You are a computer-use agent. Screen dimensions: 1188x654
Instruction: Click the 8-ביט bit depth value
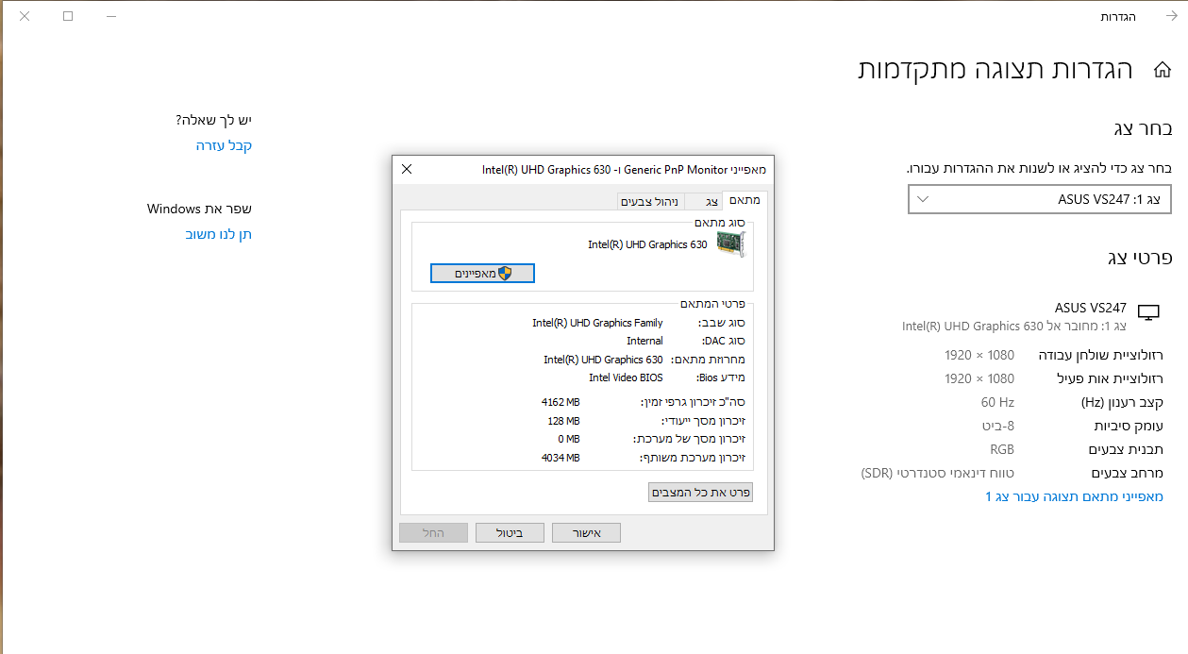click(997, 426)
